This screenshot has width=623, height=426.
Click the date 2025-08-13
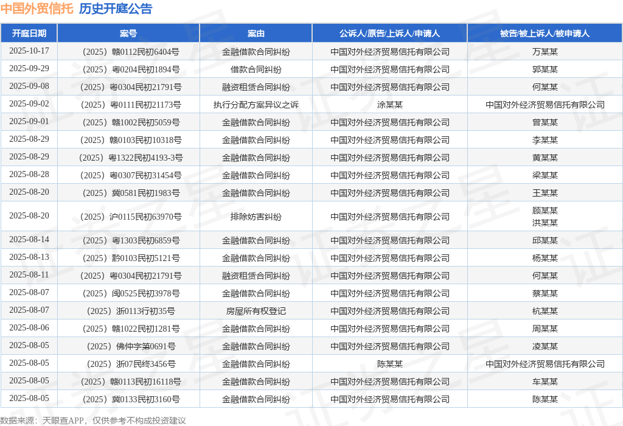29,257
